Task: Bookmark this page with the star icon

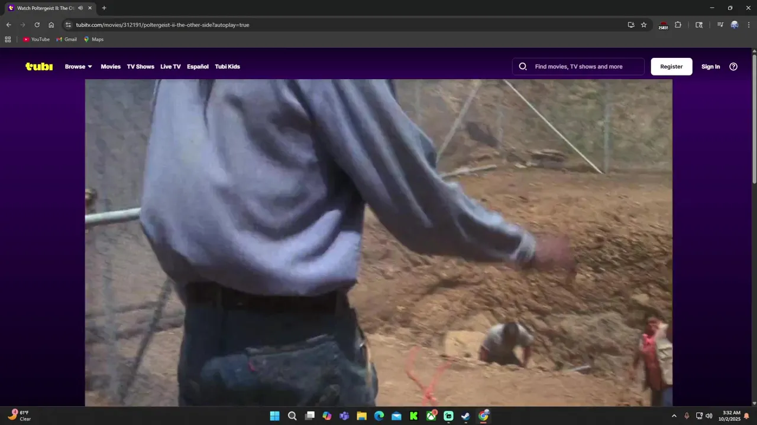Action: pyautogui.click(x=644, y=25)
